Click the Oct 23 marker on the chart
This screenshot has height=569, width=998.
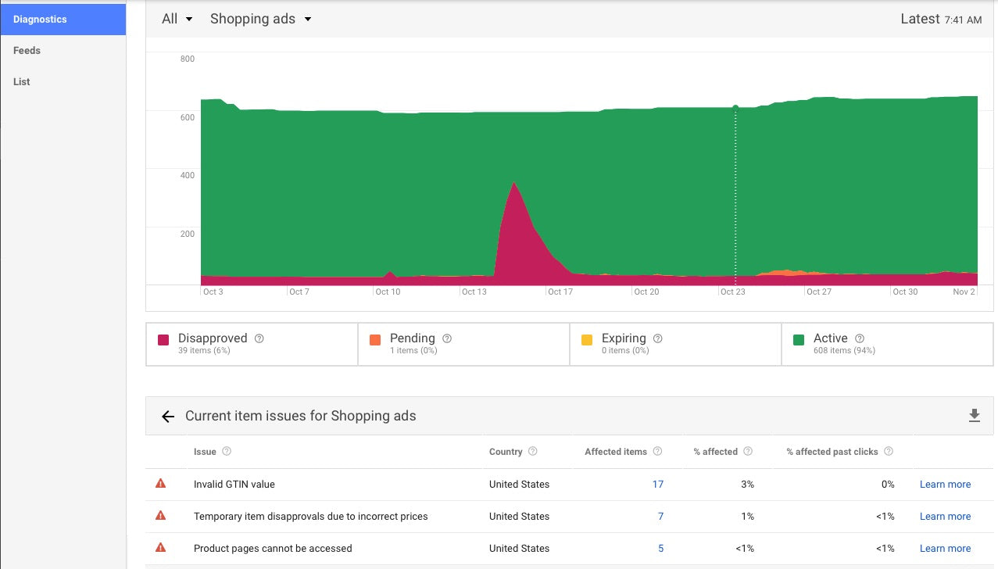pos(735,107)
